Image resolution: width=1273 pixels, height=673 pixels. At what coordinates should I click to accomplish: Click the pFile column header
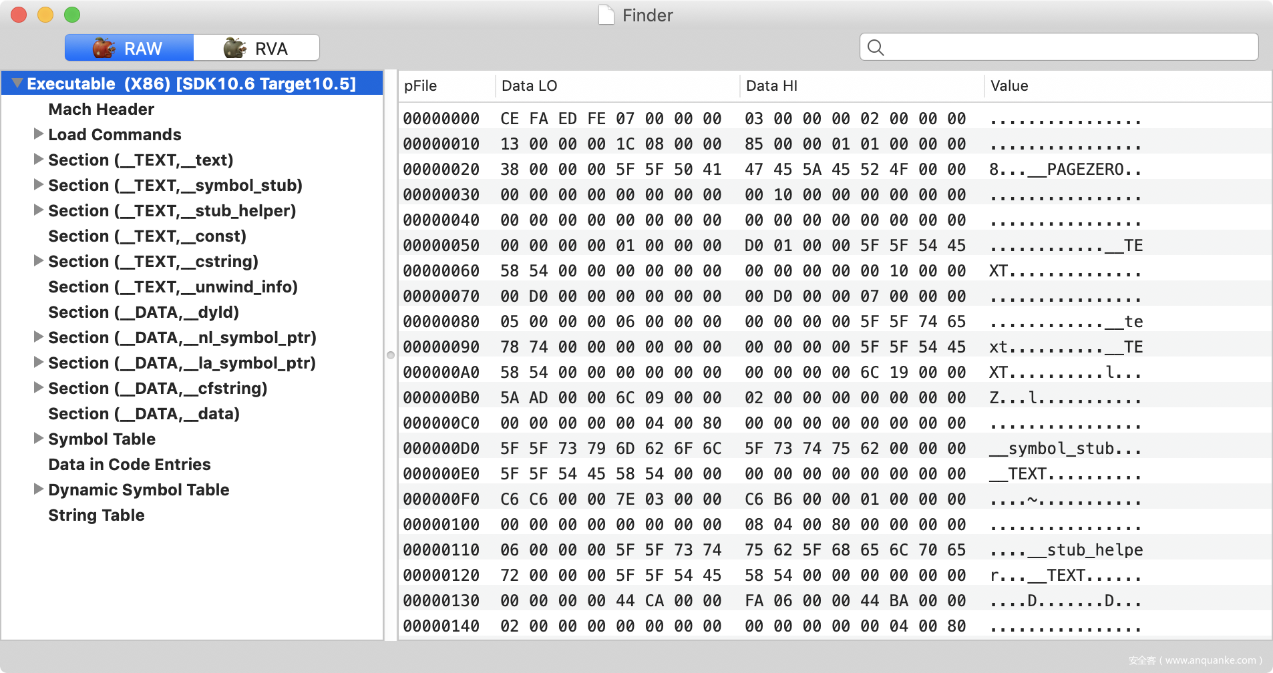447,85
